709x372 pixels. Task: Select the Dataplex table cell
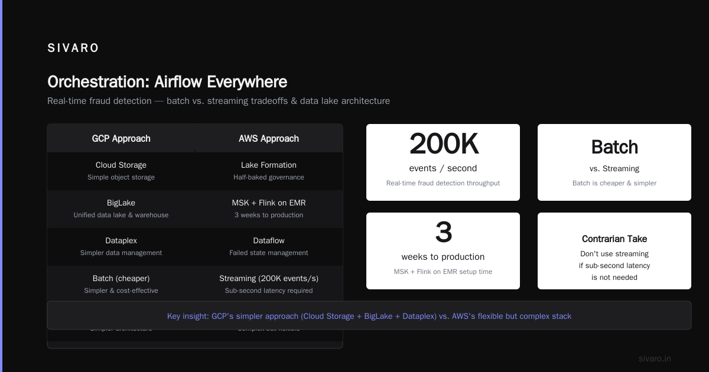point(121,240)
